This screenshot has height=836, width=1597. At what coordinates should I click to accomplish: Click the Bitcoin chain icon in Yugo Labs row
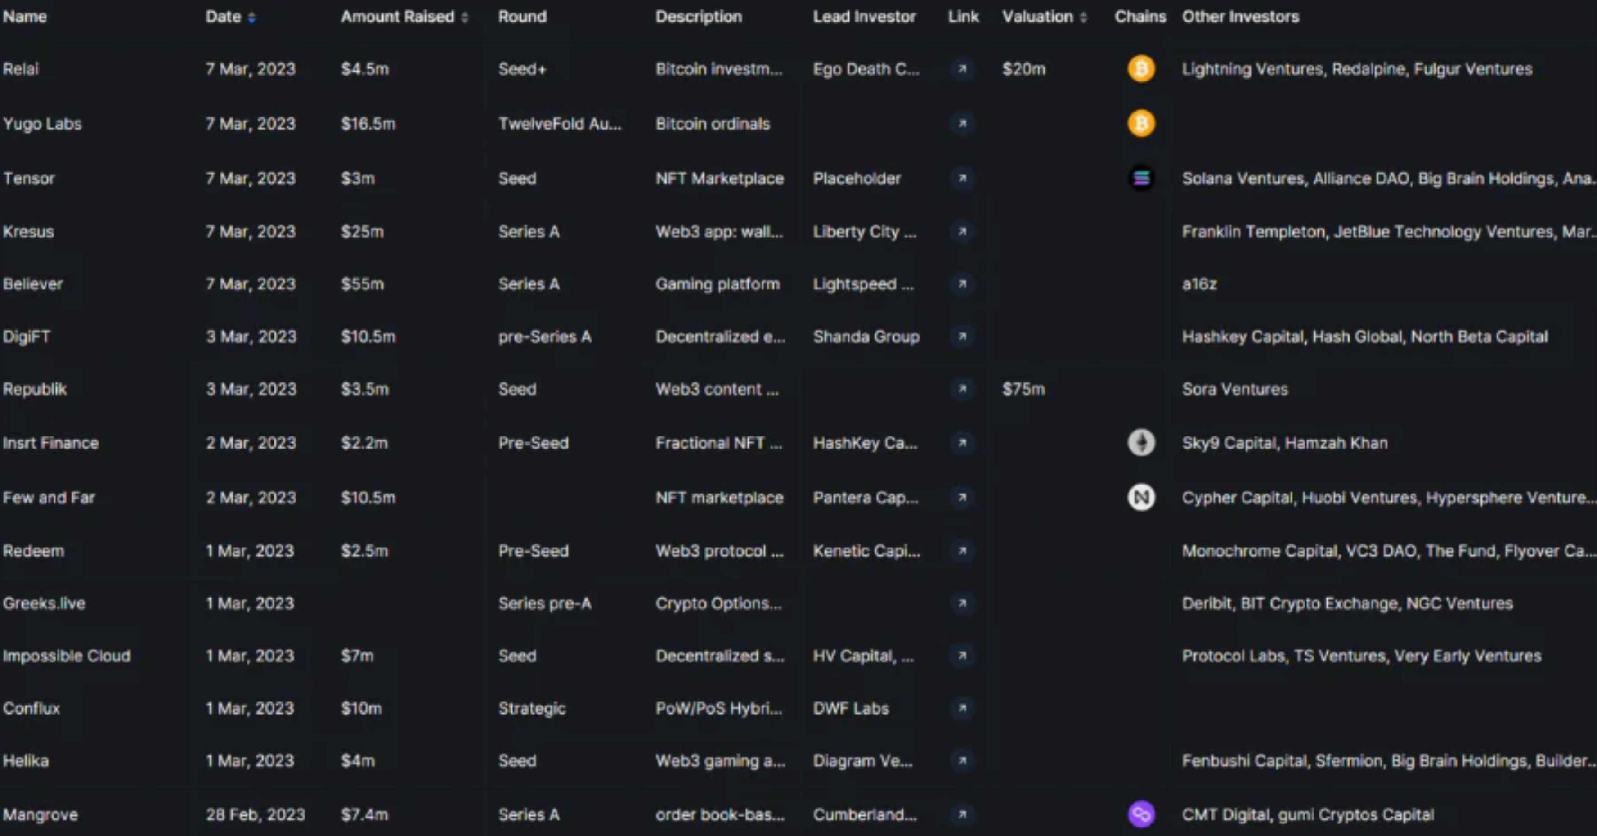1141,123
